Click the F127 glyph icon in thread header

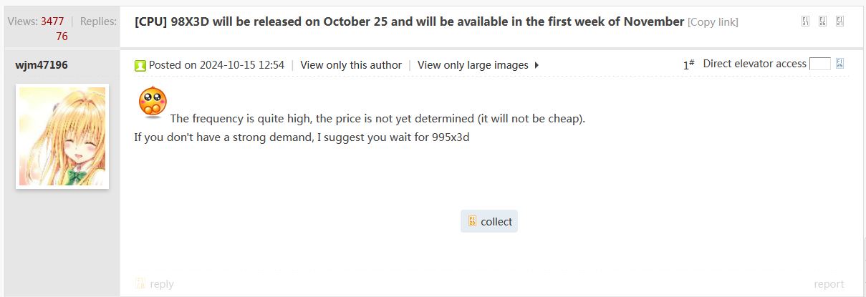tap(839, 21)
